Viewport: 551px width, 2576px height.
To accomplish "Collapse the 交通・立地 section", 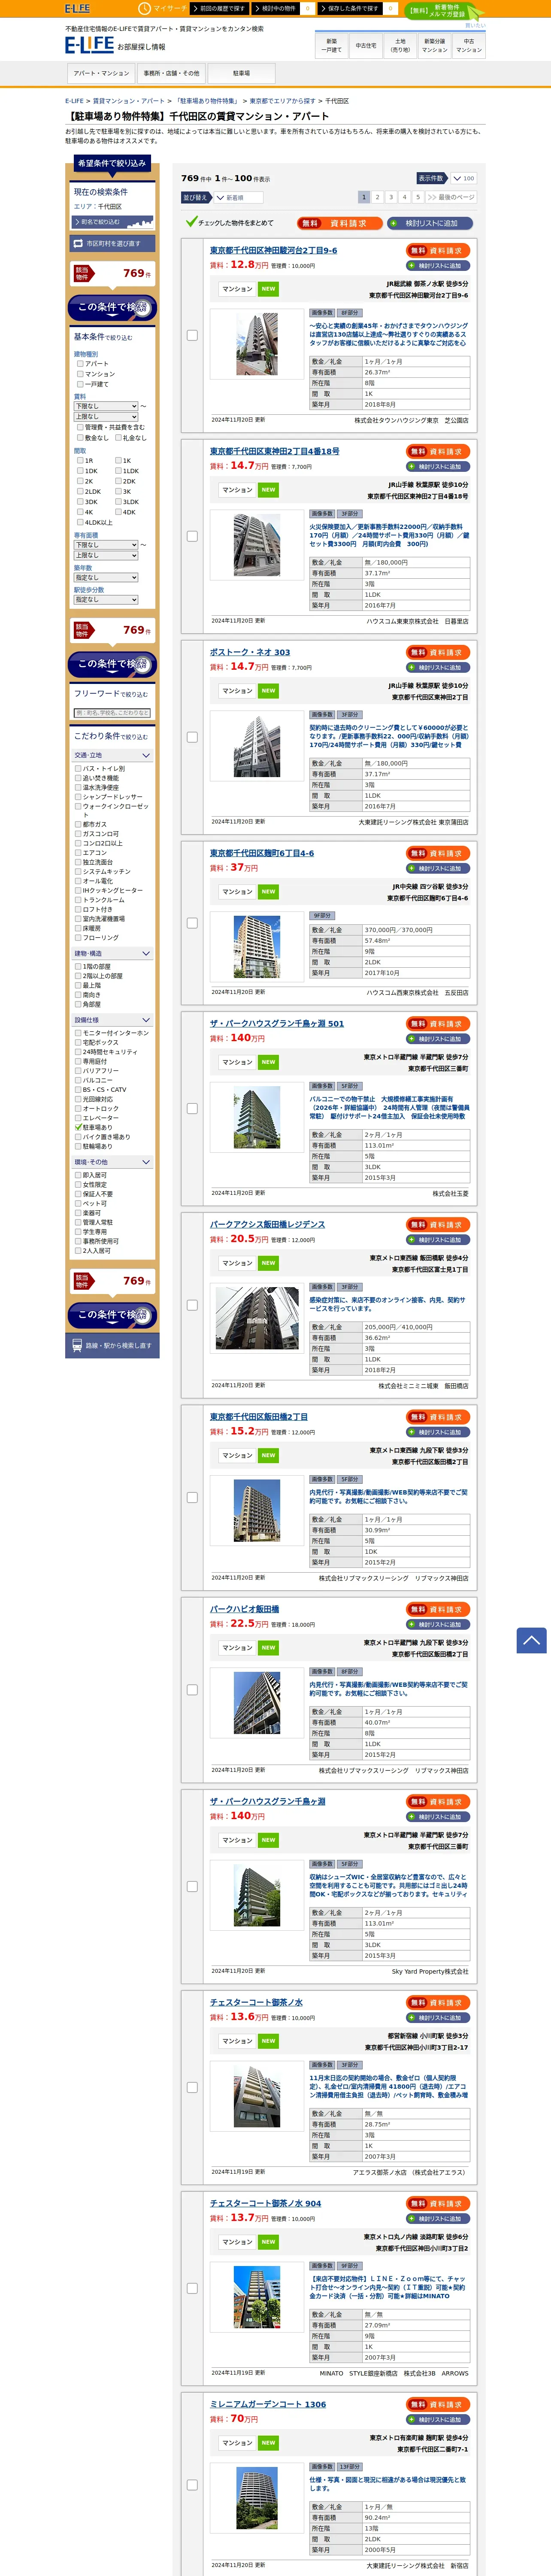I will pyautogui.click(x=112, y=755).
